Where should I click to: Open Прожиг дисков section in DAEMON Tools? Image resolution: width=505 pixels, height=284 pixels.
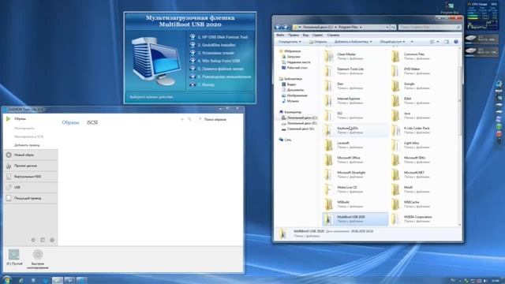(x=31, y=166)
